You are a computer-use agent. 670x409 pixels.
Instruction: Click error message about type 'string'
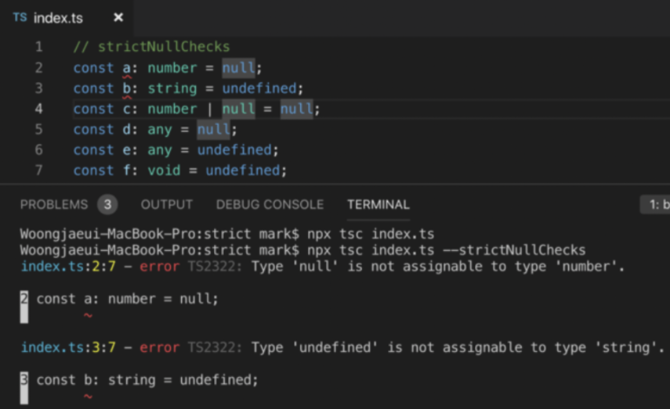(458, 347)
